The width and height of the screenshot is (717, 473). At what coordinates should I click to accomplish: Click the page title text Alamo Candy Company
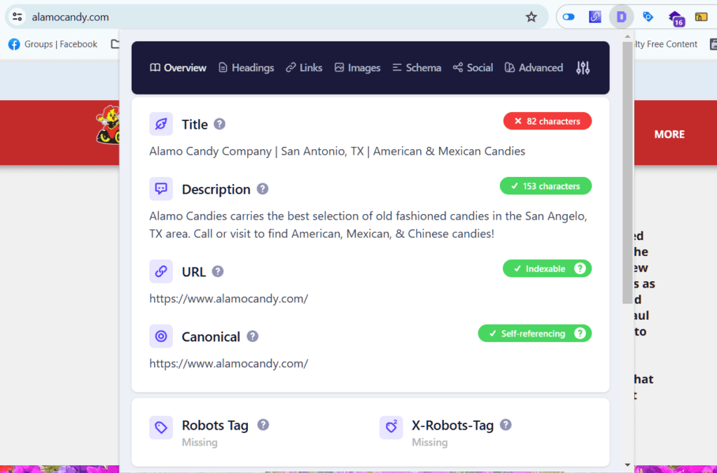click(x=337, y=151)
